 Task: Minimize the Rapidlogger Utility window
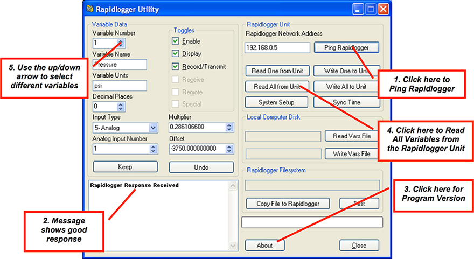358,9
